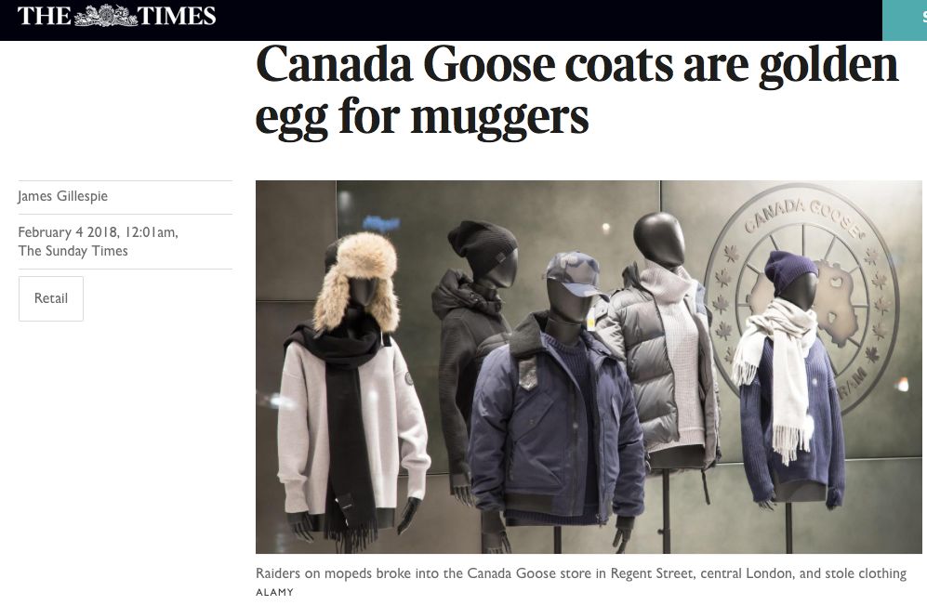Click the camouflage cap on center mannequin
The image size is (927, 605).
pyautogui.click(x=572, y=272)
